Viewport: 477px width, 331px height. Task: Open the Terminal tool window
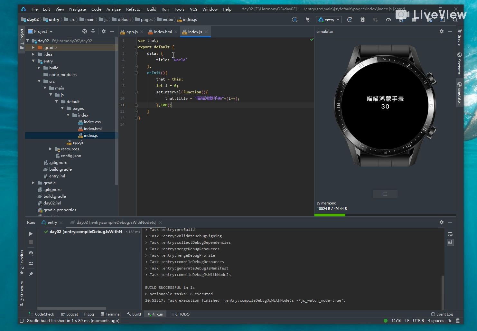click(x=110, y=314)
